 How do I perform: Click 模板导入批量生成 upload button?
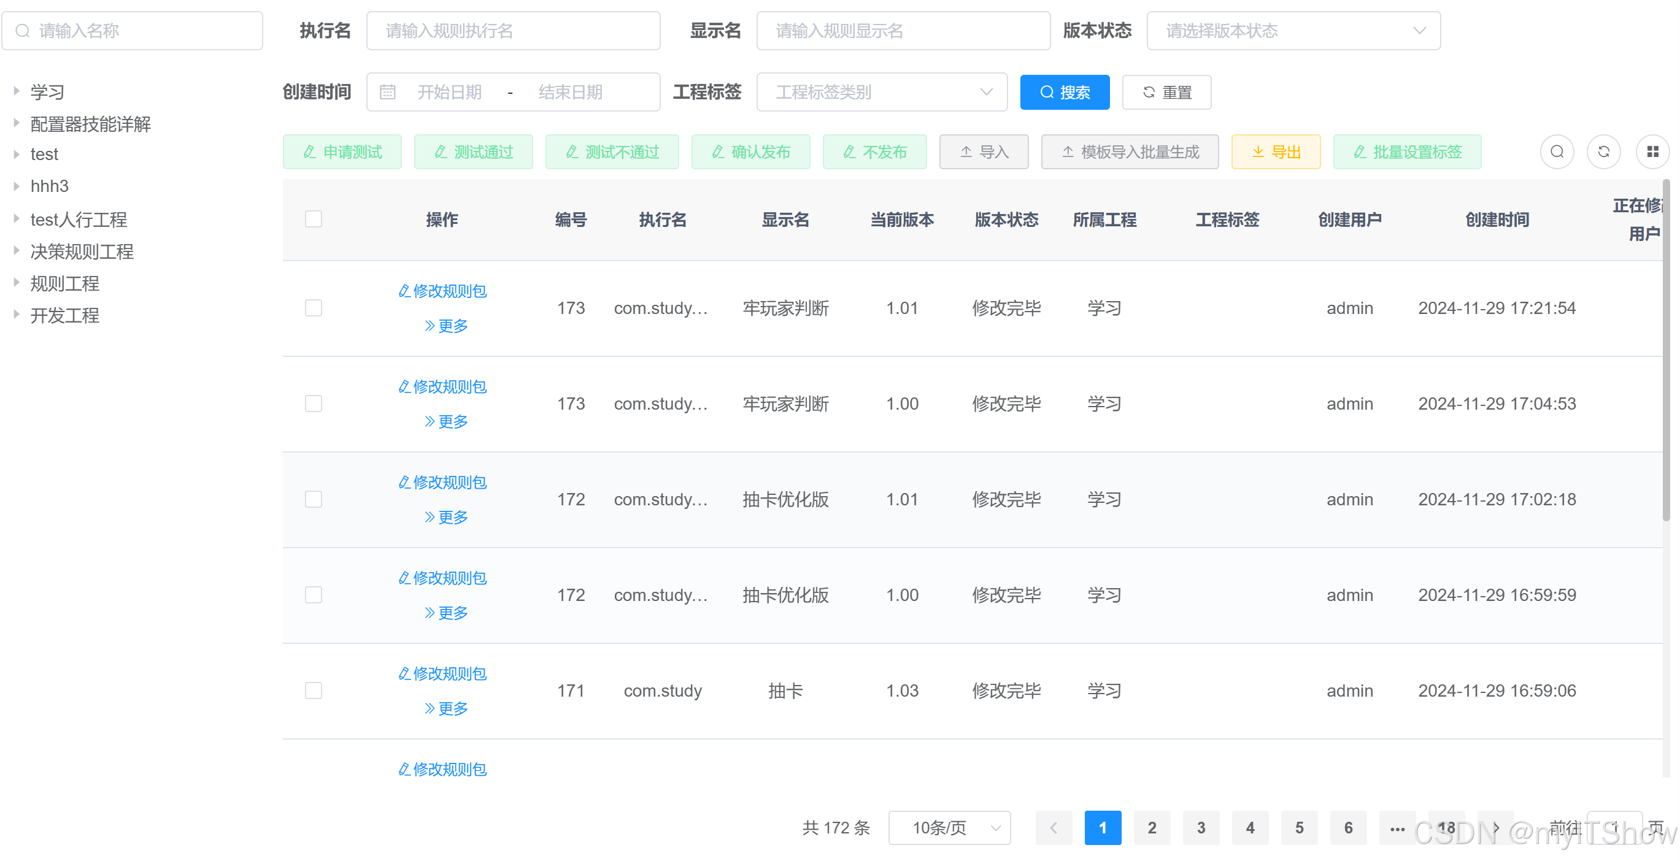[x=1129, y=152]
